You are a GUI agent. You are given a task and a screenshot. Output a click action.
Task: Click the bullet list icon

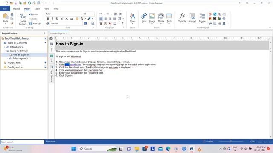(101, 14)
